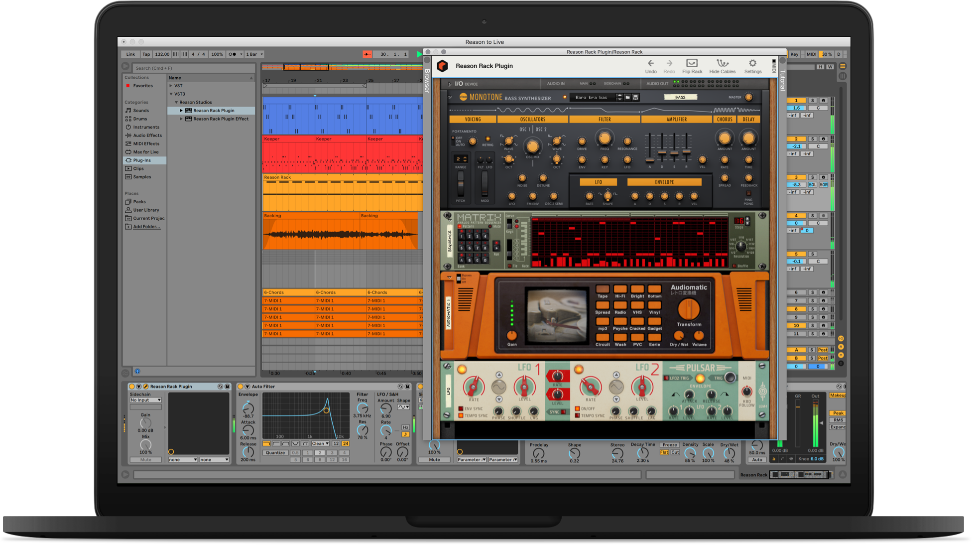The width and height of the screenshot is (972, 545).
Task: Expand the VST folder in the browser
Action: pyautogui.click(x=171, y=85)
